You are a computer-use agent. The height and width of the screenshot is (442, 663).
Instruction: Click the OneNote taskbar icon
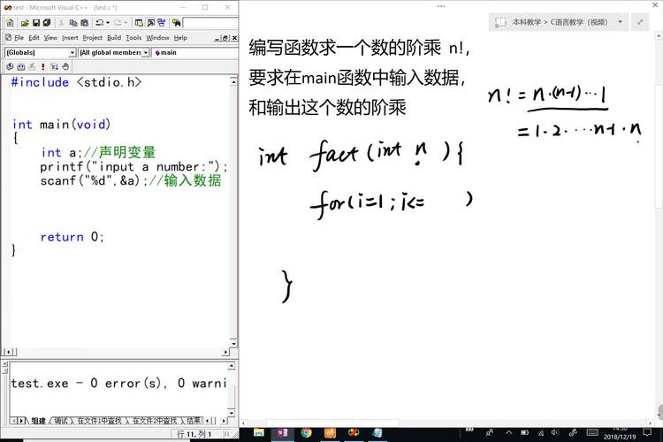click(283, 432)
